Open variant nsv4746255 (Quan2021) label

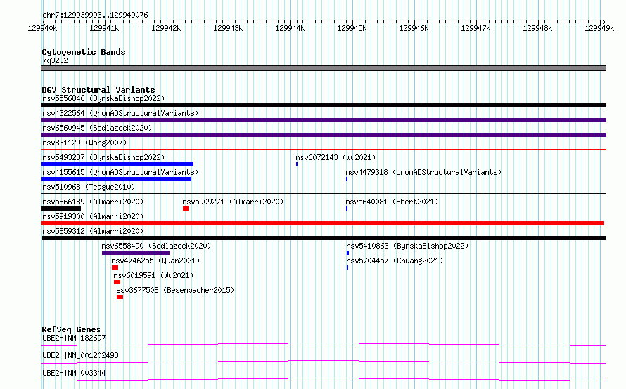point(155,261)
